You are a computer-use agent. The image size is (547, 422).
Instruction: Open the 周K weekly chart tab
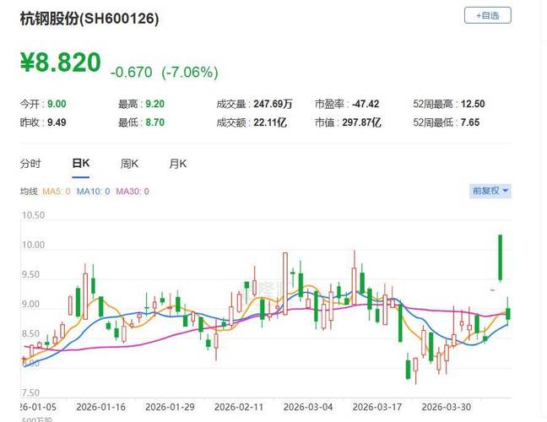(129, 163)
